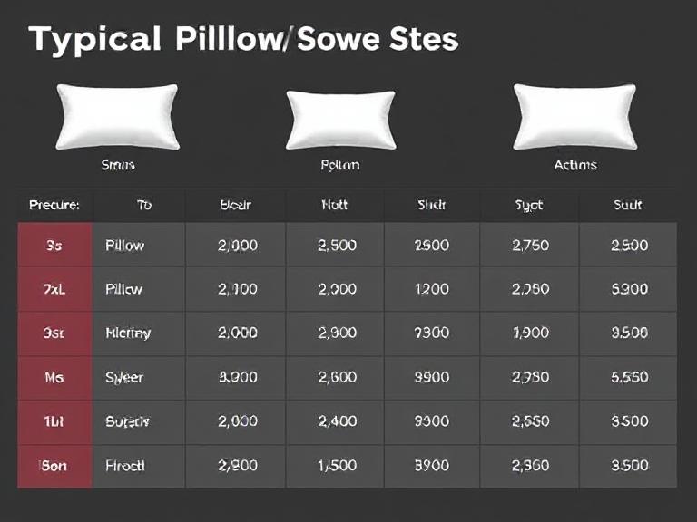This screenshot has height=522, width=697.
Task: Select the 5,550 cell in the Ms row
Action: click(x=629, y=378)
